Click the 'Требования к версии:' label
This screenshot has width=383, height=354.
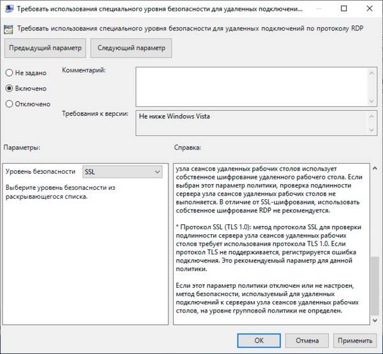(x=95, y=113)
